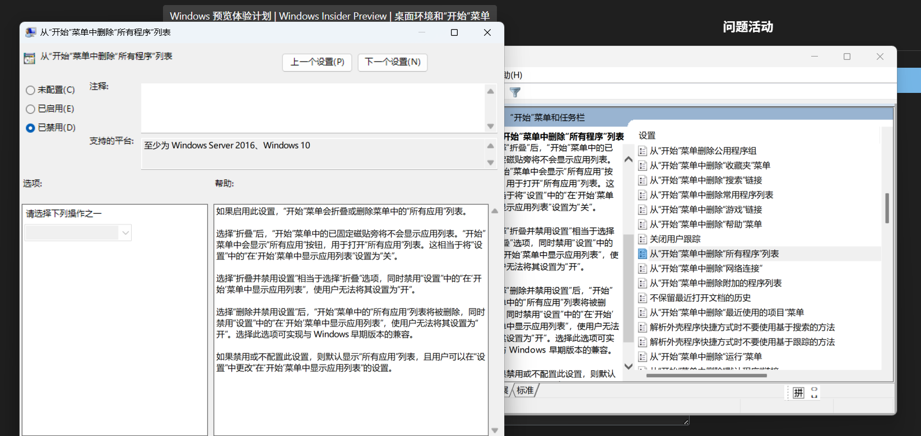Select policy text 从"开始"菜单中删除"帮助"菜单
Screen dimensions: 921x436
pos(706,224)
